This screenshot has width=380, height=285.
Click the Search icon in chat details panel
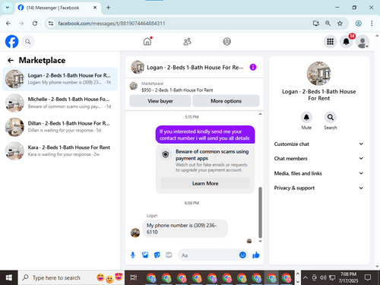tap(331, 117)
